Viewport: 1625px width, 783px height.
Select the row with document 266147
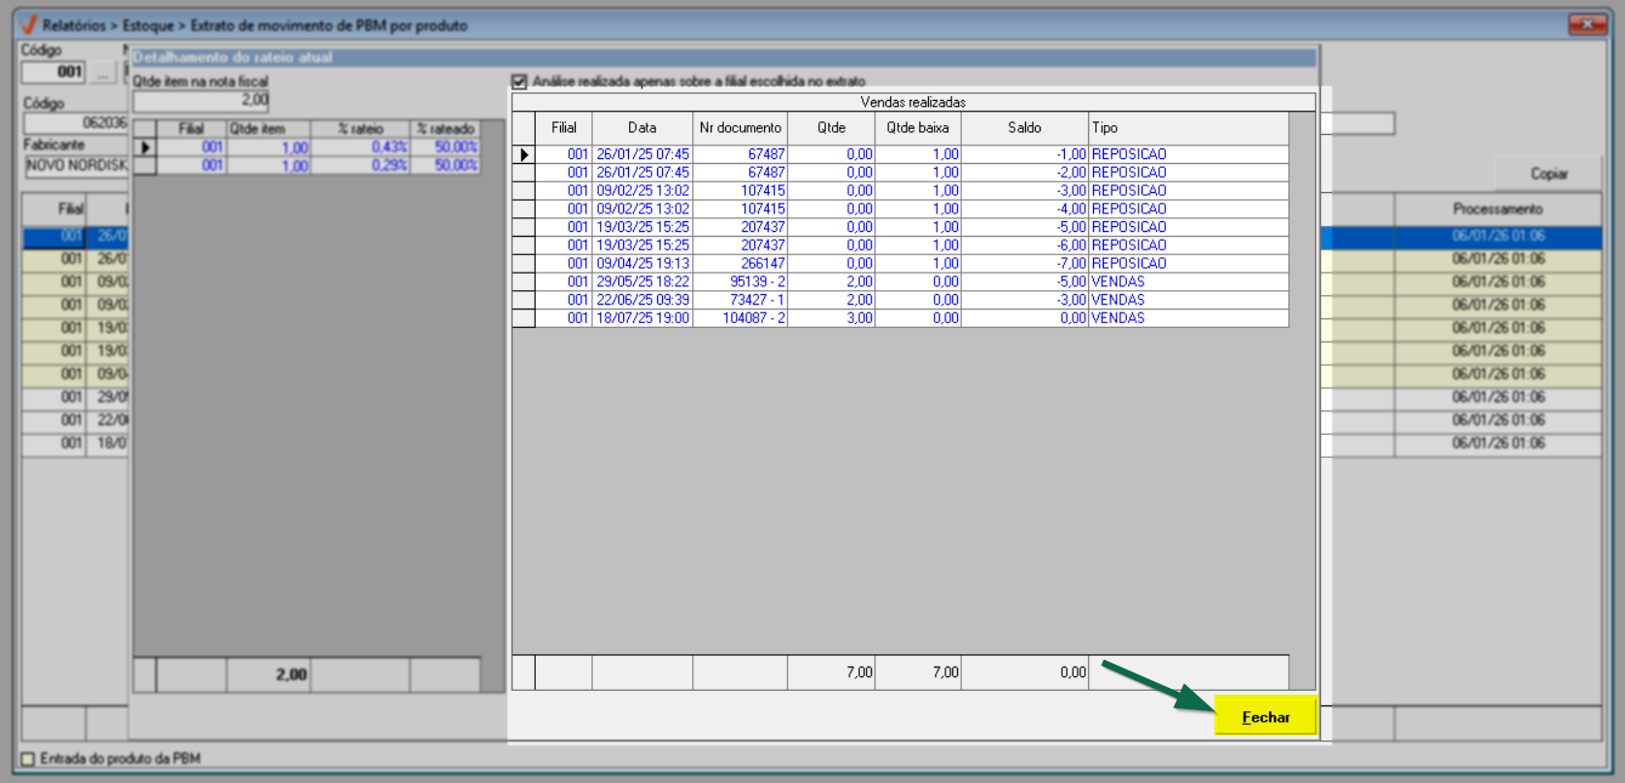pos(762,264)
